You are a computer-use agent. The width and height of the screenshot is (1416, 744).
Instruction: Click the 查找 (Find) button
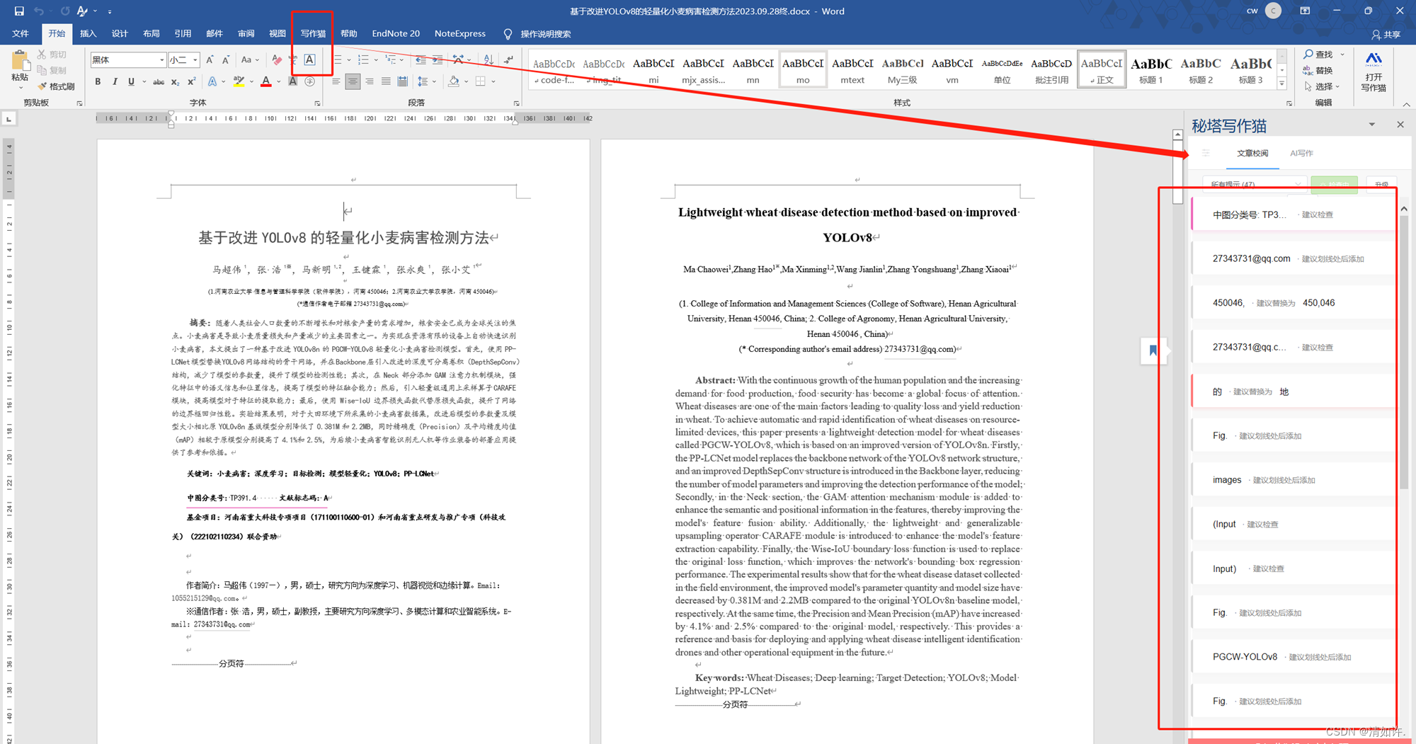[x=1318, y=54]
